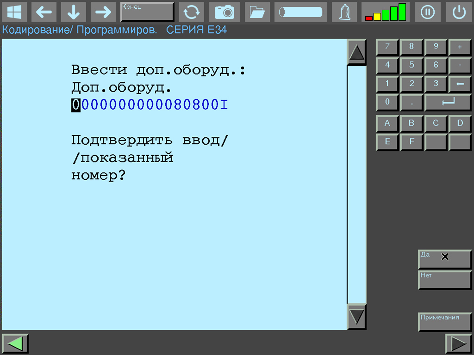
Task: Open the folder icon in toolbar
Action: point(257,12)
